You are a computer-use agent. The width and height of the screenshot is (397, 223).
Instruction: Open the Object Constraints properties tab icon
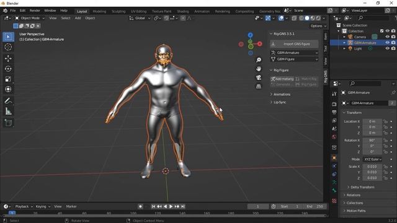tap(334, 174)
